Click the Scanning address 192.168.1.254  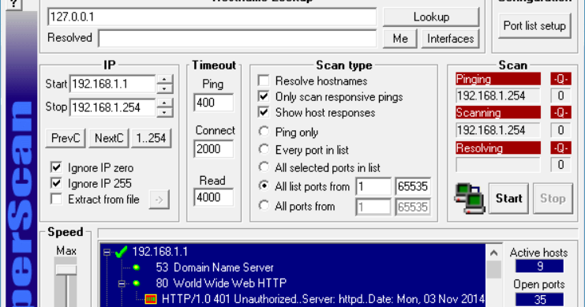click(497, 130)
